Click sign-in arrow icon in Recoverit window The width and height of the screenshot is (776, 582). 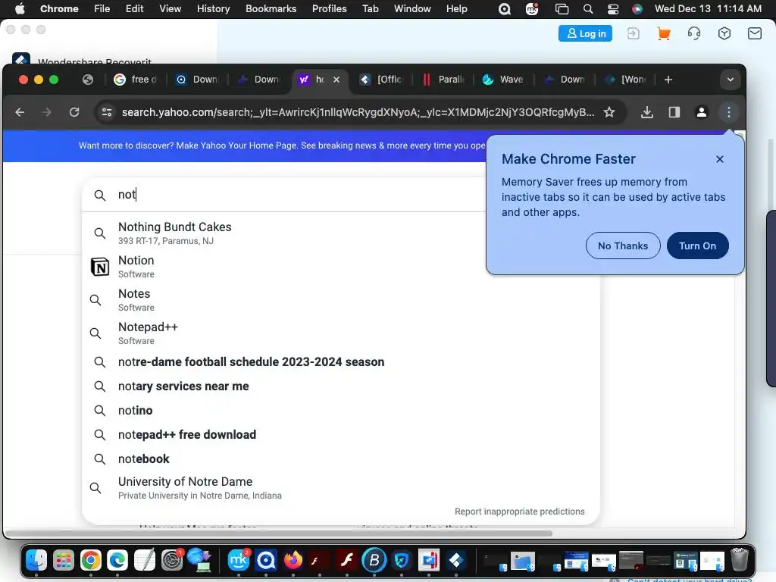(633, 33)
